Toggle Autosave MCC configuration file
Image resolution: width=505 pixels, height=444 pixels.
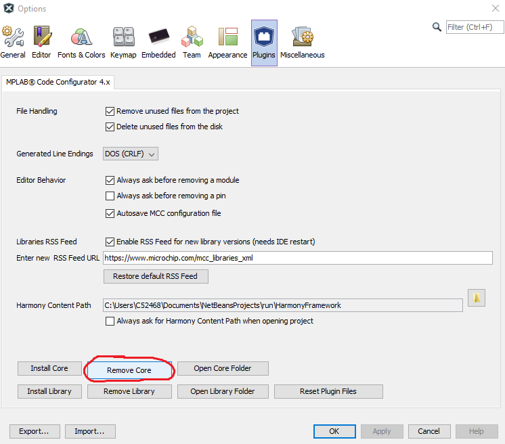(110, 213)
